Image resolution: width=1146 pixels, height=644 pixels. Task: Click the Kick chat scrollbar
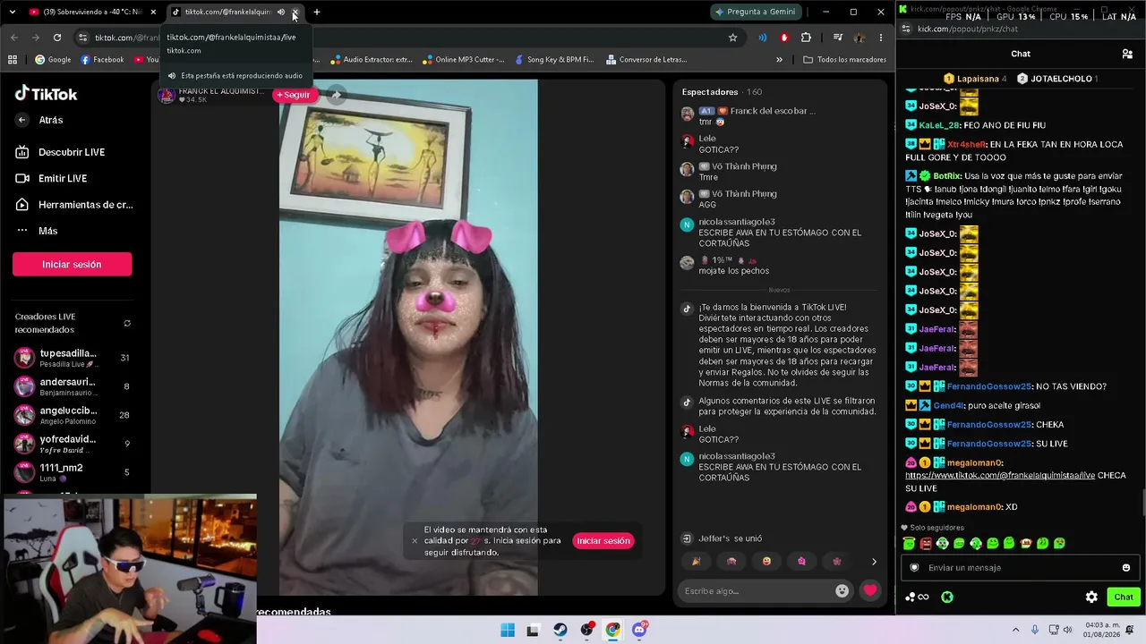pyautogui.click(x=1142, y=503)
